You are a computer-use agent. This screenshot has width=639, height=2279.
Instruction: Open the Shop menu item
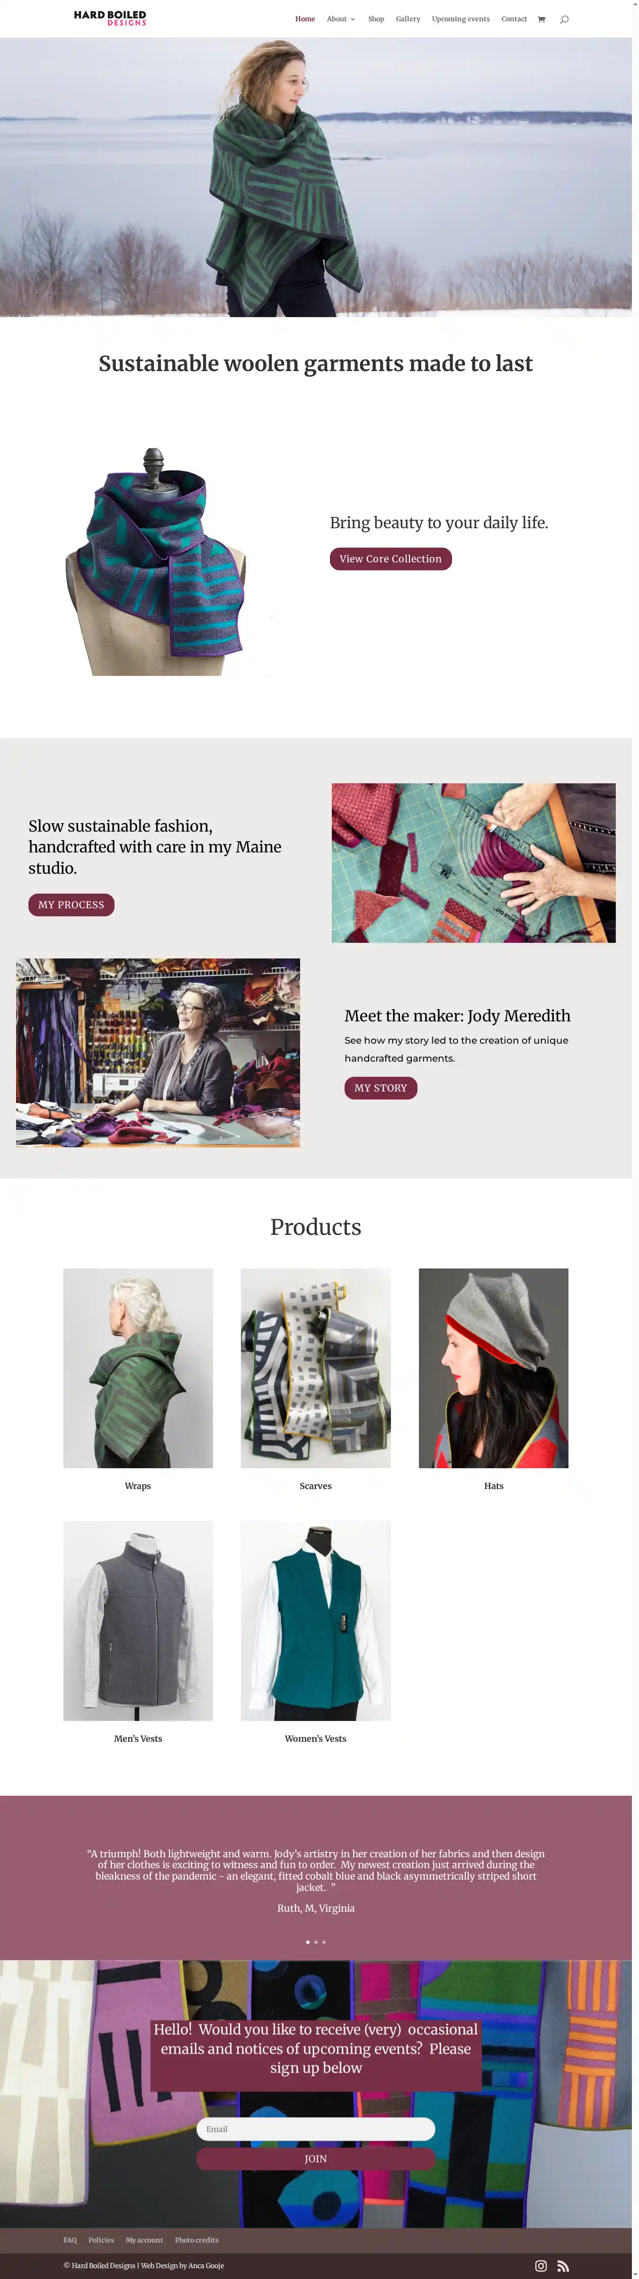tap(376, 18)
